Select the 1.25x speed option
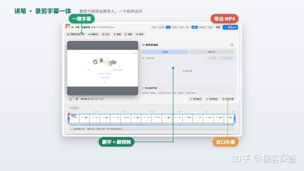 tap(175, 28)
